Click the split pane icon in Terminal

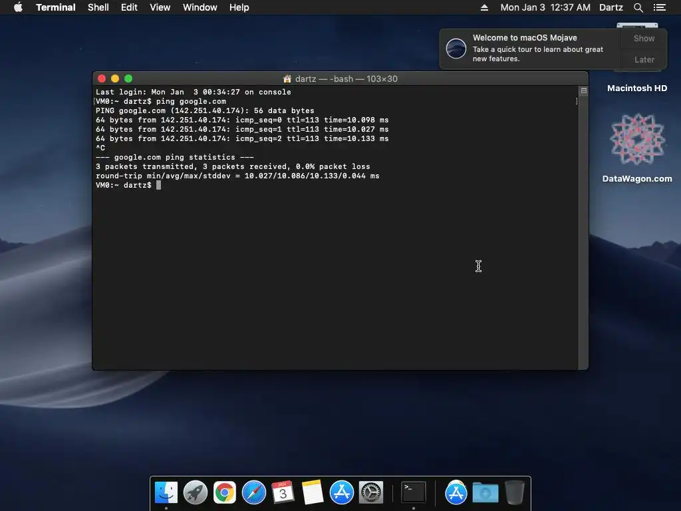tap(584, 90)
